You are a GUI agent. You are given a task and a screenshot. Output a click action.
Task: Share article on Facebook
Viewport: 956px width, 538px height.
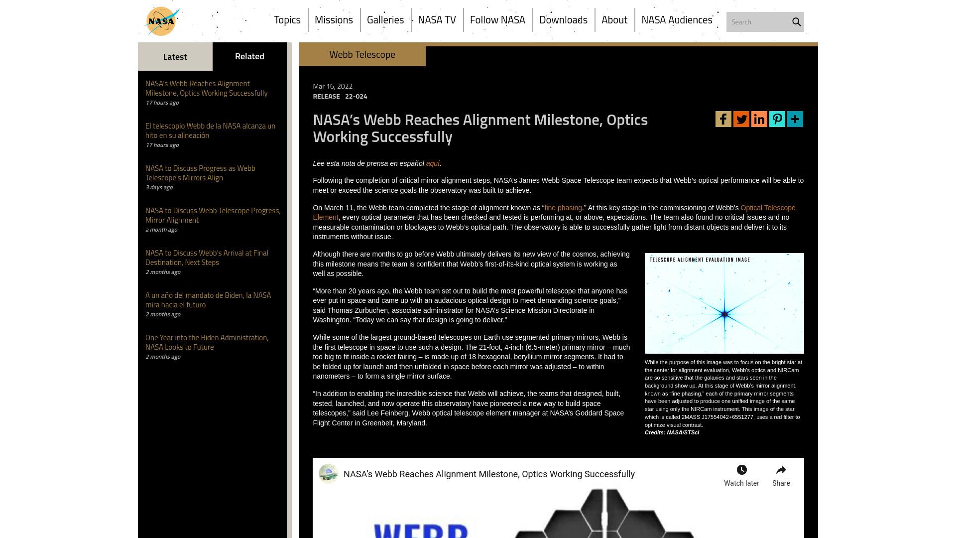[723, 119]
